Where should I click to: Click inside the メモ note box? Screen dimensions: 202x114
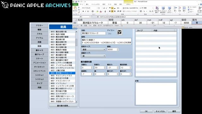(x=156, y=94)
